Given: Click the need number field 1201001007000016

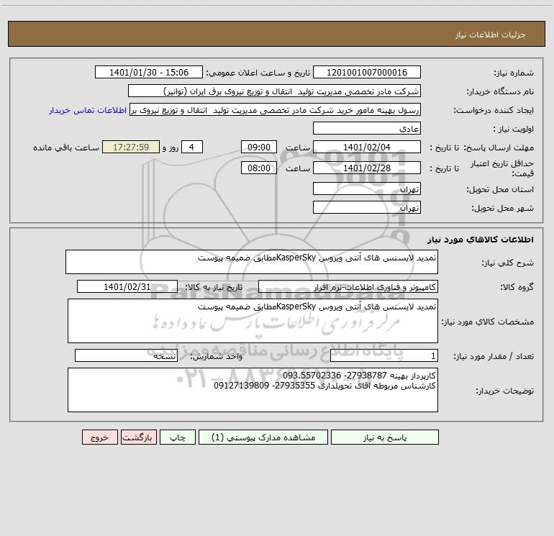Looking at the screenshot, I should 367,73.
